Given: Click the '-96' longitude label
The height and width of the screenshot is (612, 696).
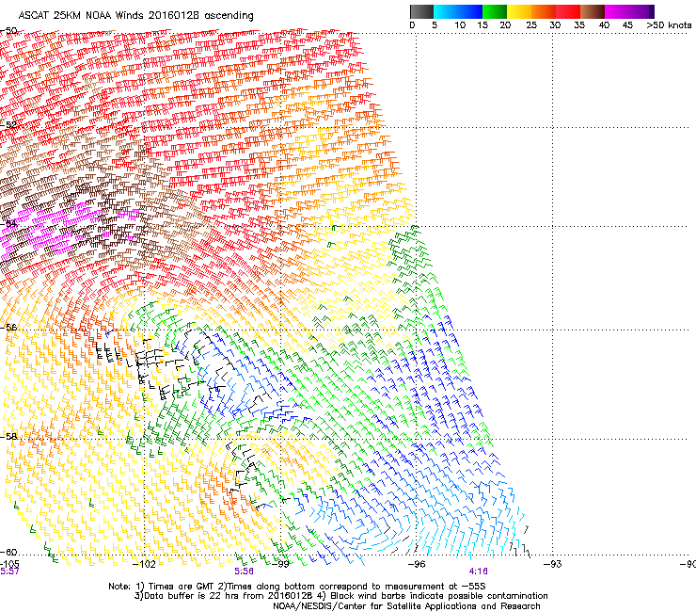Looking at the screenshot, I should coord(416,564).
